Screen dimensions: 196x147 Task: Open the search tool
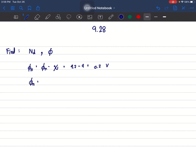click(21, 8)
